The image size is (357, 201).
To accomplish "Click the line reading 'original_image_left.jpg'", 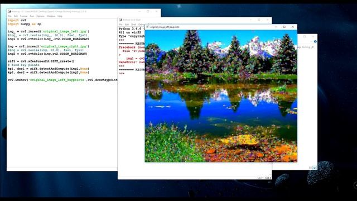I will (49, 31).
